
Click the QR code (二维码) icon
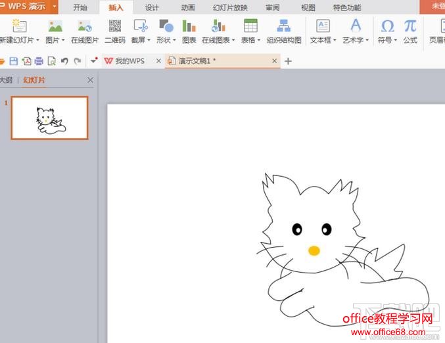click(115, 26)
